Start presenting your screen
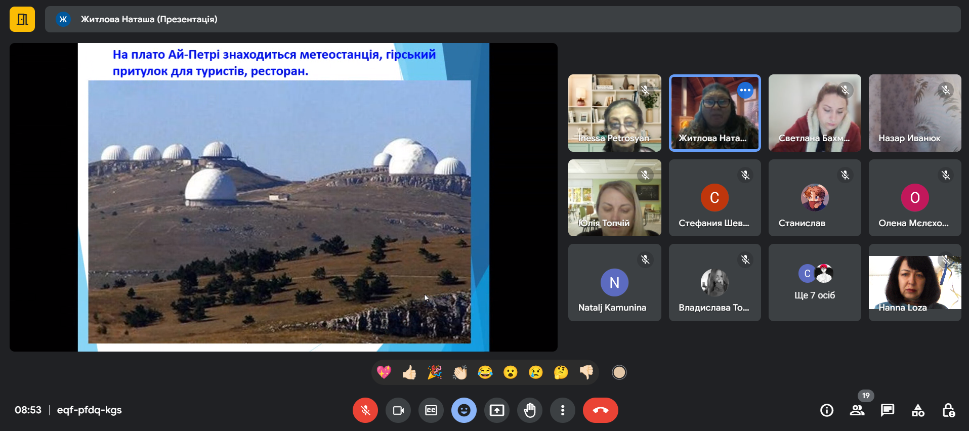This screenshot has height=431, width=969. (497, 410)
